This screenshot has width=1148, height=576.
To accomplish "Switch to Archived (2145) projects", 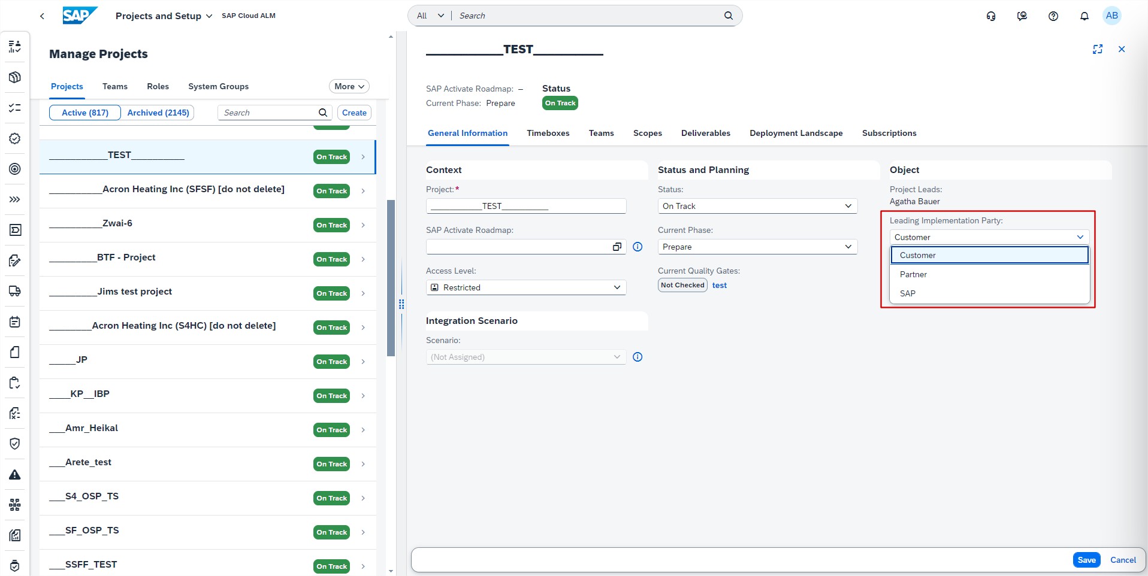I will [x=158, y=113].
